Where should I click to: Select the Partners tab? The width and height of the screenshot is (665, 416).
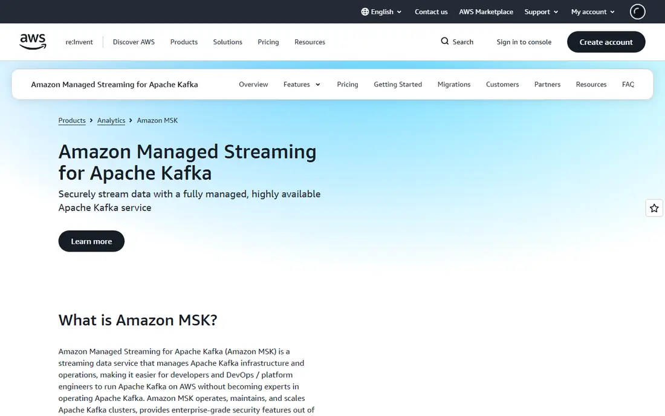[547, 85]
